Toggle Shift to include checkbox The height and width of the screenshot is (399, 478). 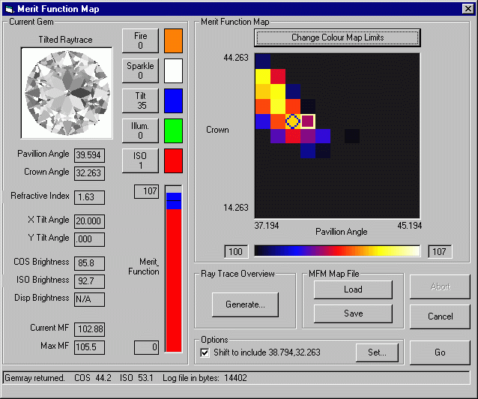pos(205,353)
